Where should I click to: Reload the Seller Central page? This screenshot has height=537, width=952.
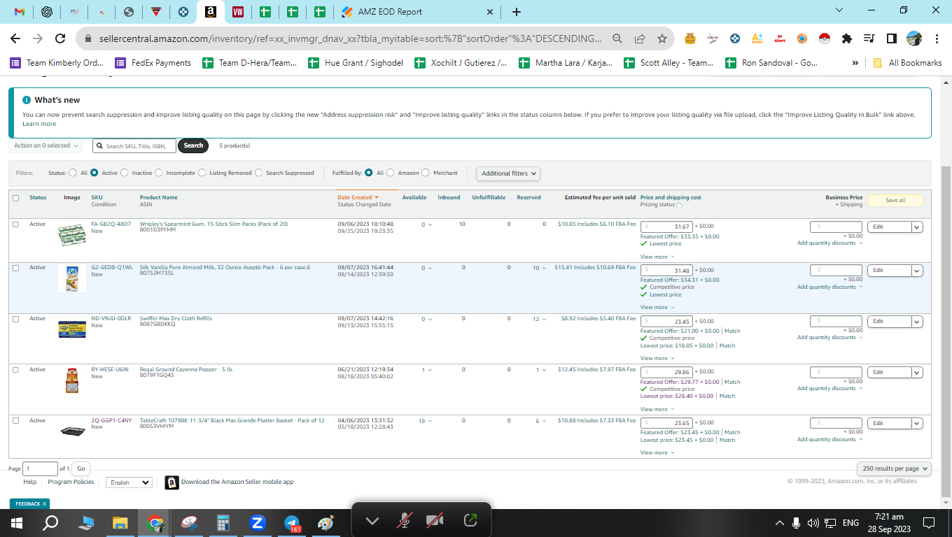click(60, 39)
